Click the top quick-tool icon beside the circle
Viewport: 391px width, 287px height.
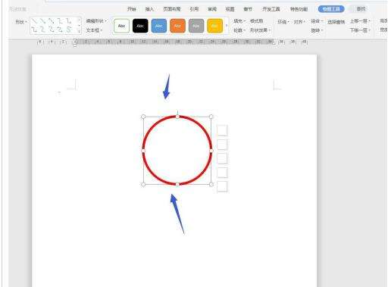click(222, 130)
